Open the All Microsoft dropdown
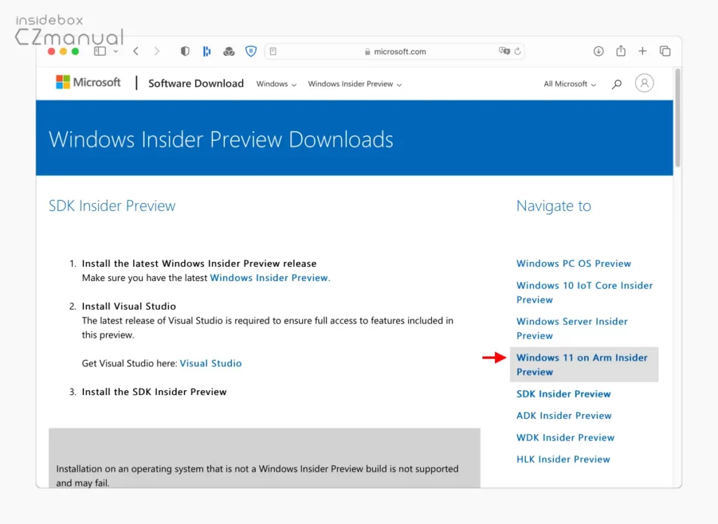Screen dimensions: 718x524 coord(569,84)
